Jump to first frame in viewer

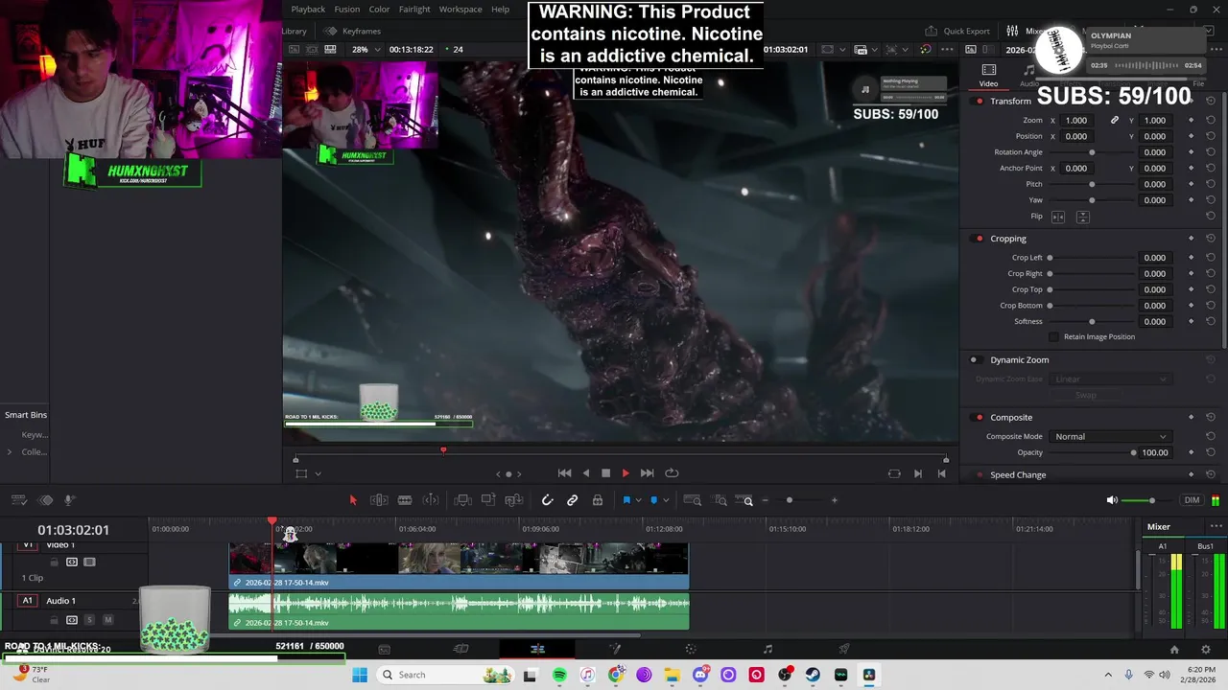coord(565,473)
